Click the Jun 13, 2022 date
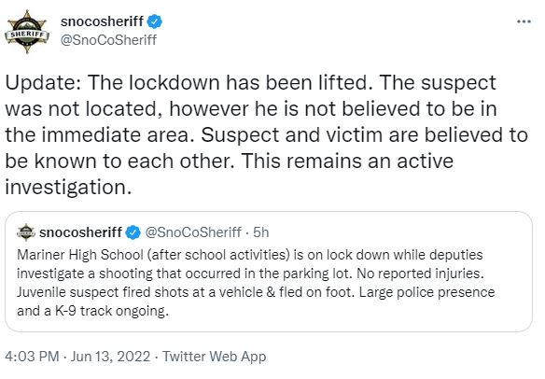The width and height of the screenshot is (545, 379). point(110,357)
